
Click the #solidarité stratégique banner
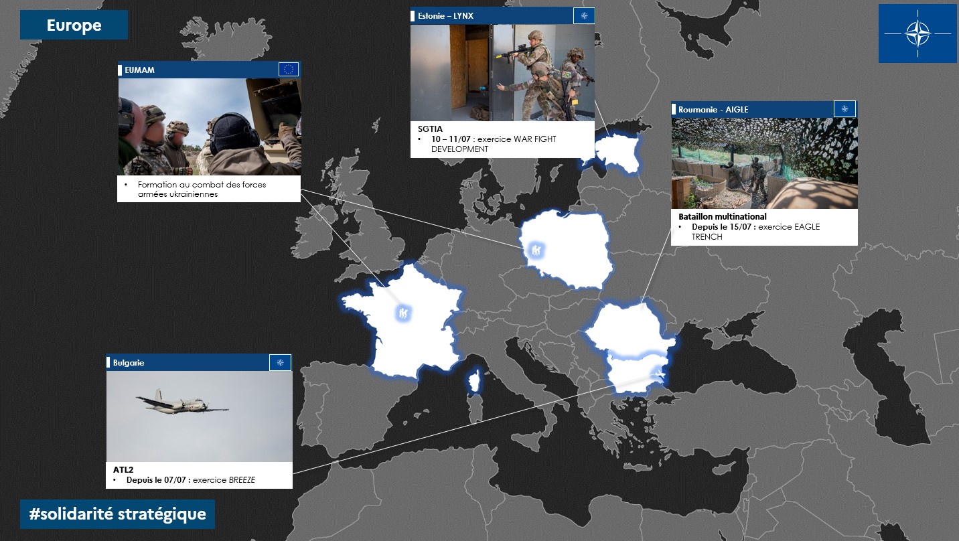pos(117,514)
